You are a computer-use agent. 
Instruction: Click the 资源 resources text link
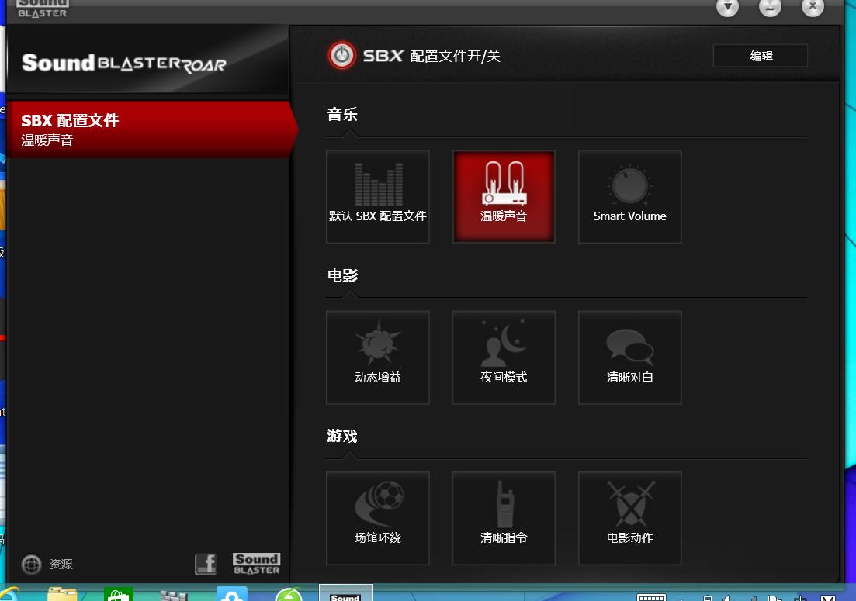pyautogui.click(x=61, y=565)
